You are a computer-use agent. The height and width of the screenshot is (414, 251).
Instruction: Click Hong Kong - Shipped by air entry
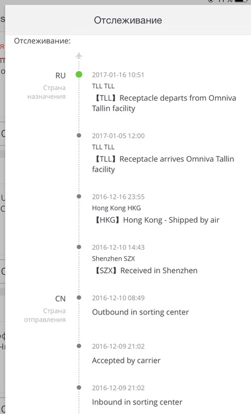pyautogui.click(x=156, y=220)
